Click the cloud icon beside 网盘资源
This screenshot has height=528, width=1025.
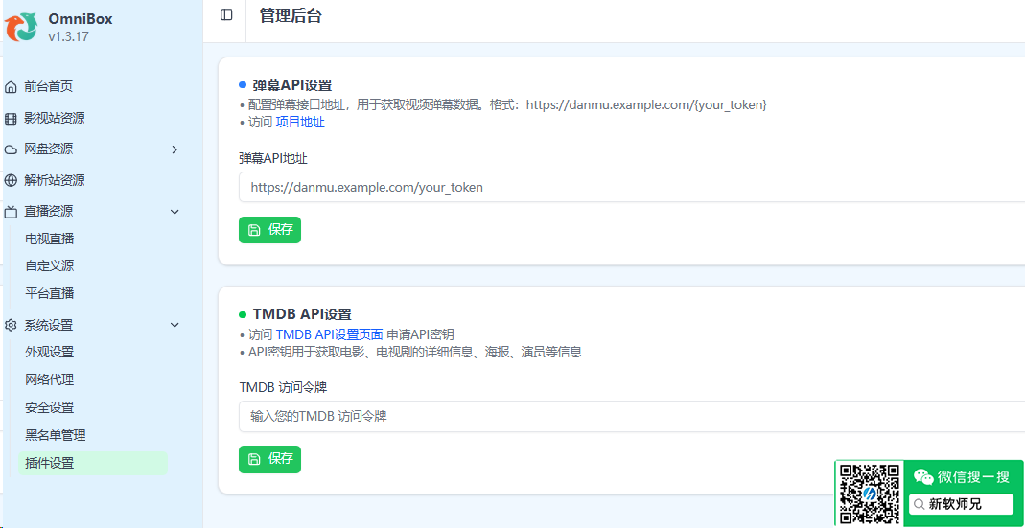tap(11, 149)
